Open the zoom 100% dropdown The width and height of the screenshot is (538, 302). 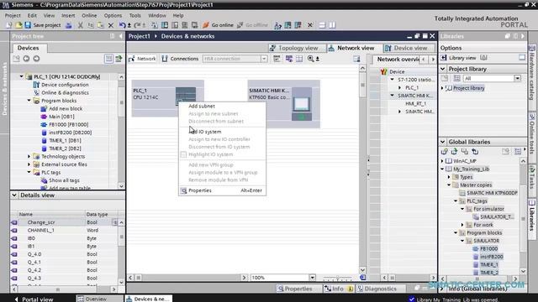[312, 278]
